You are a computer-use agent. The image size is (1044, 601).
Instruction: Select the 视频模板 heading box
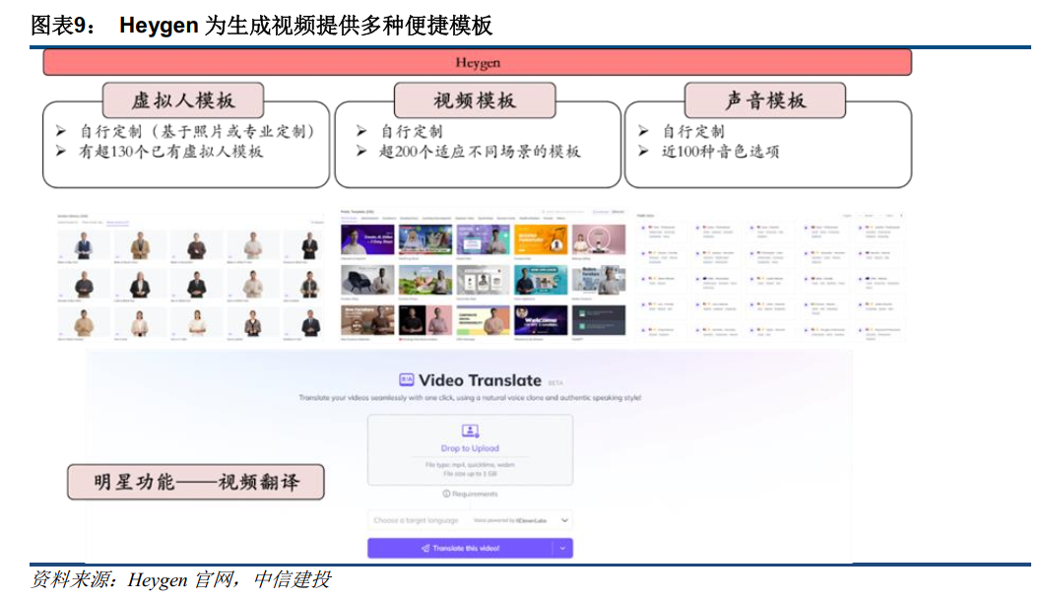475,100
